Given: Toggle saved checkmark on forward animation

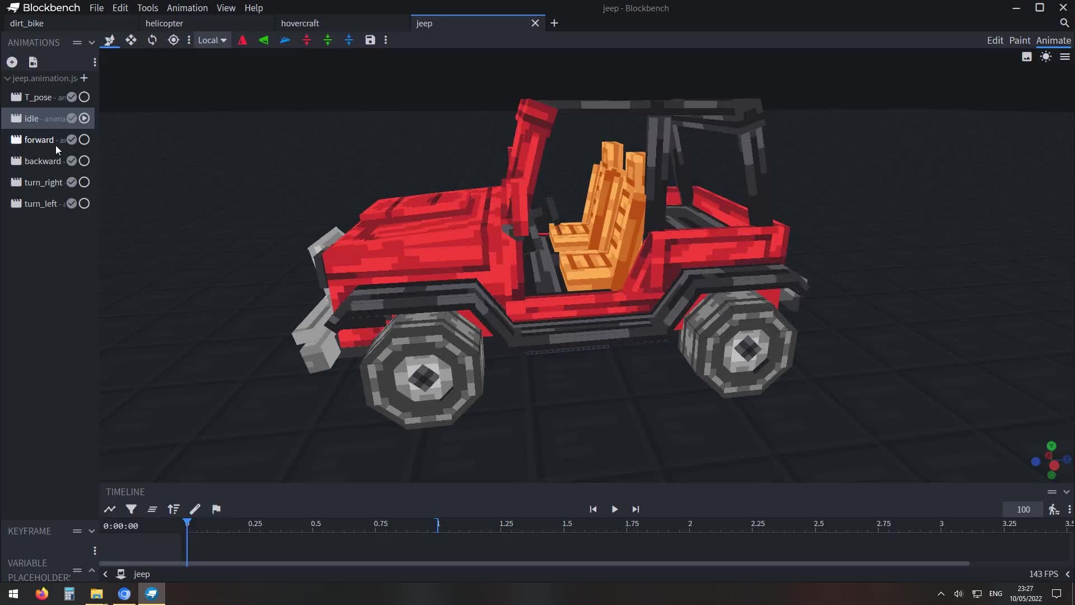Looking at the screenshot, I should pos(72,139).
